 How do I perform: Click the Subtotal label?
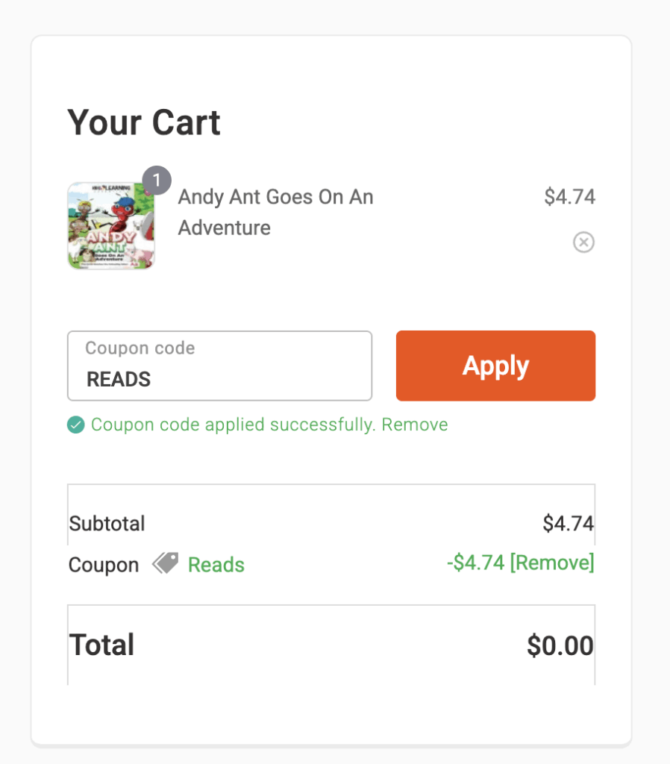(107, 523)
